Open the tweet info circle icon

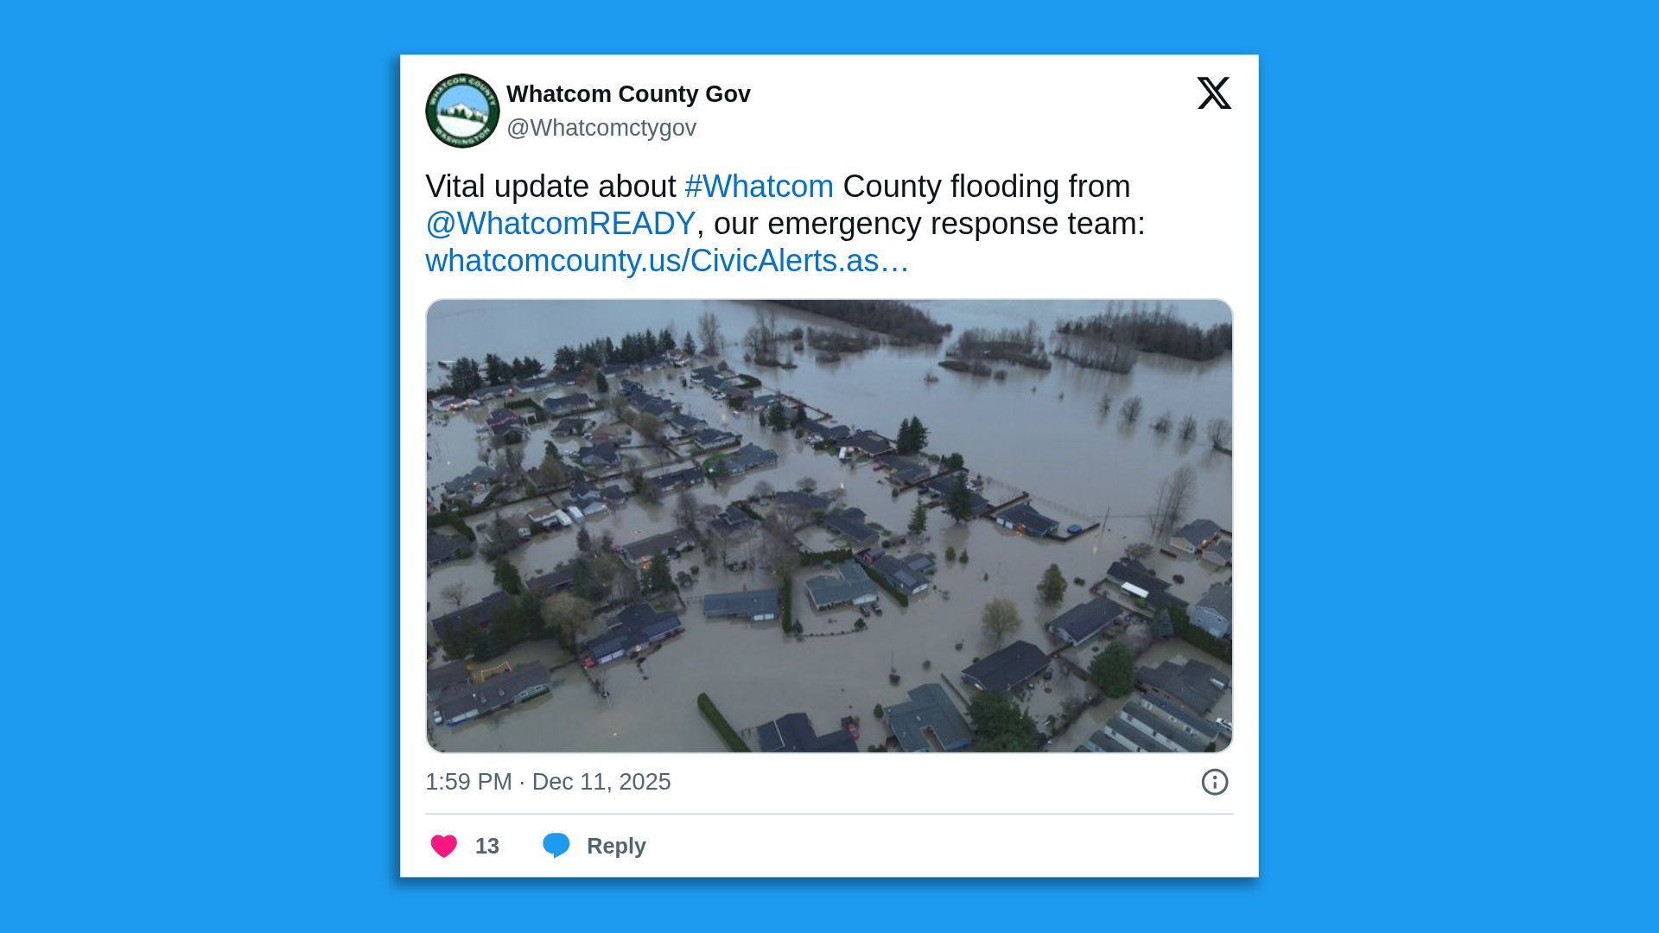(1214, 782)
